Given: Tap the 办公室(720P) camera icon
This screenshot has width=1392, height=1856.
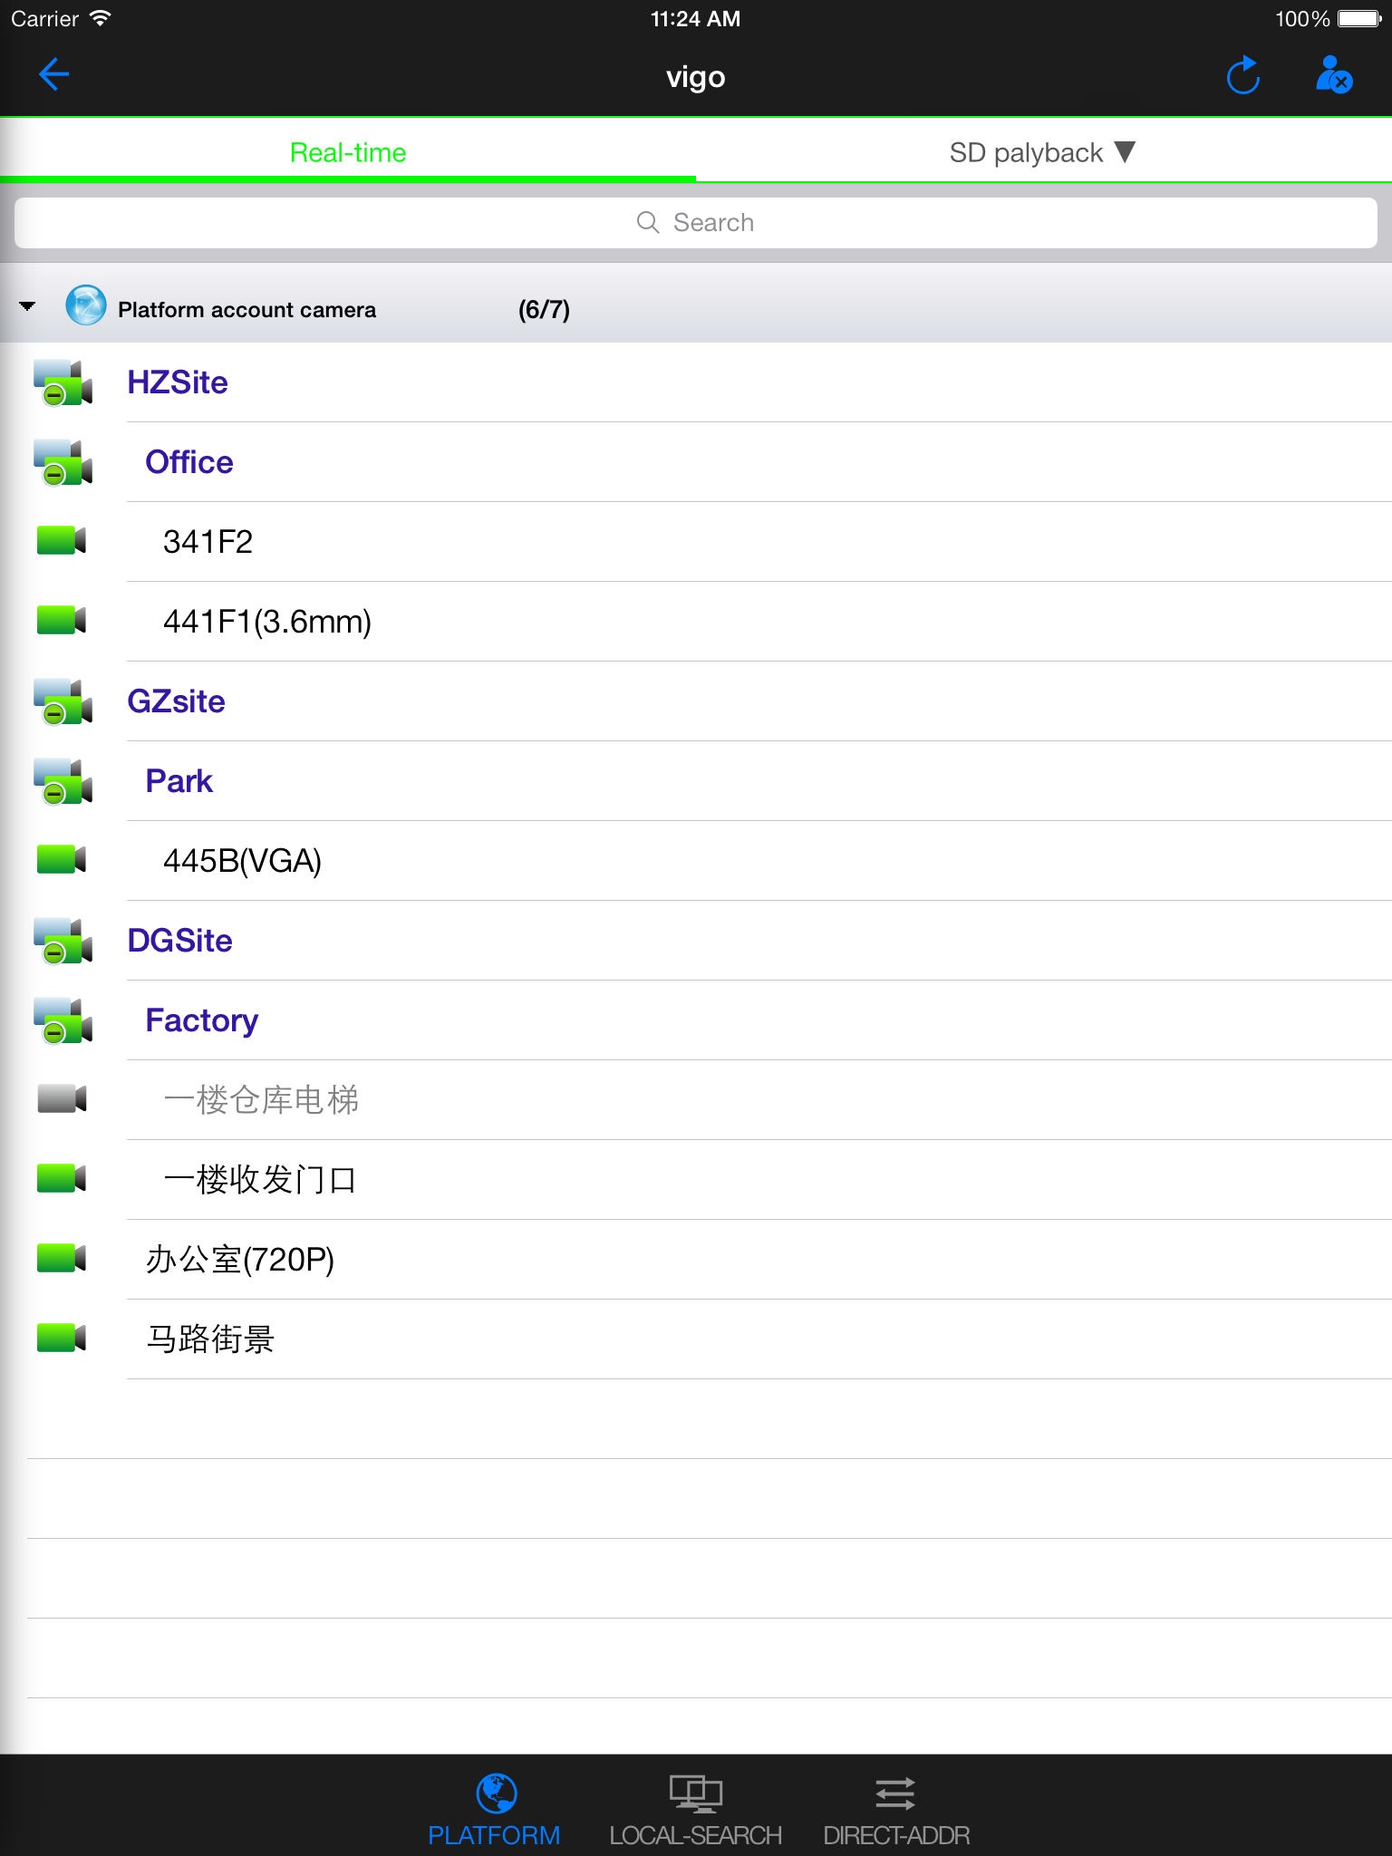Looking at the screenshot, I should click(62, 1259).
